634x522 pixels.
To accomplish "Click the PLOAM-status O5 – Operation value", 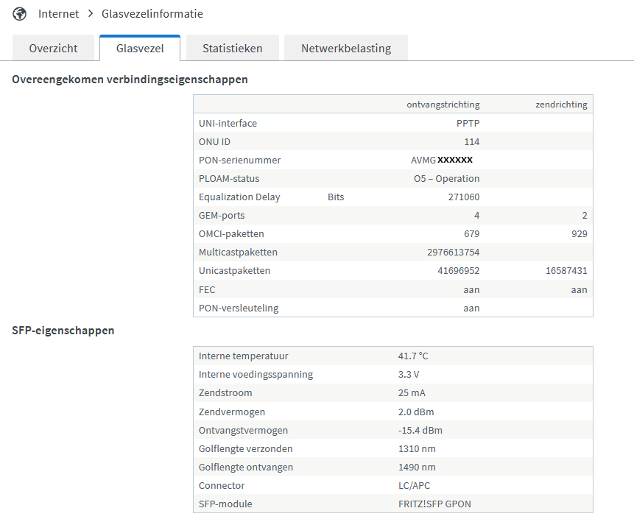I will 446,179.
